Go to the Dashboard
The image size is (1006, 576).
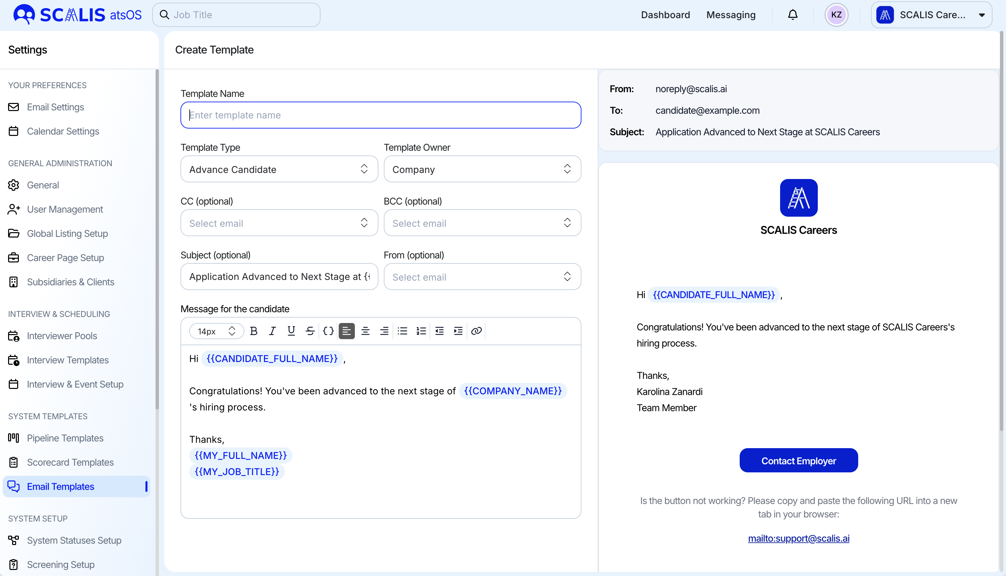pyautogui.click(x=665, y=15)
